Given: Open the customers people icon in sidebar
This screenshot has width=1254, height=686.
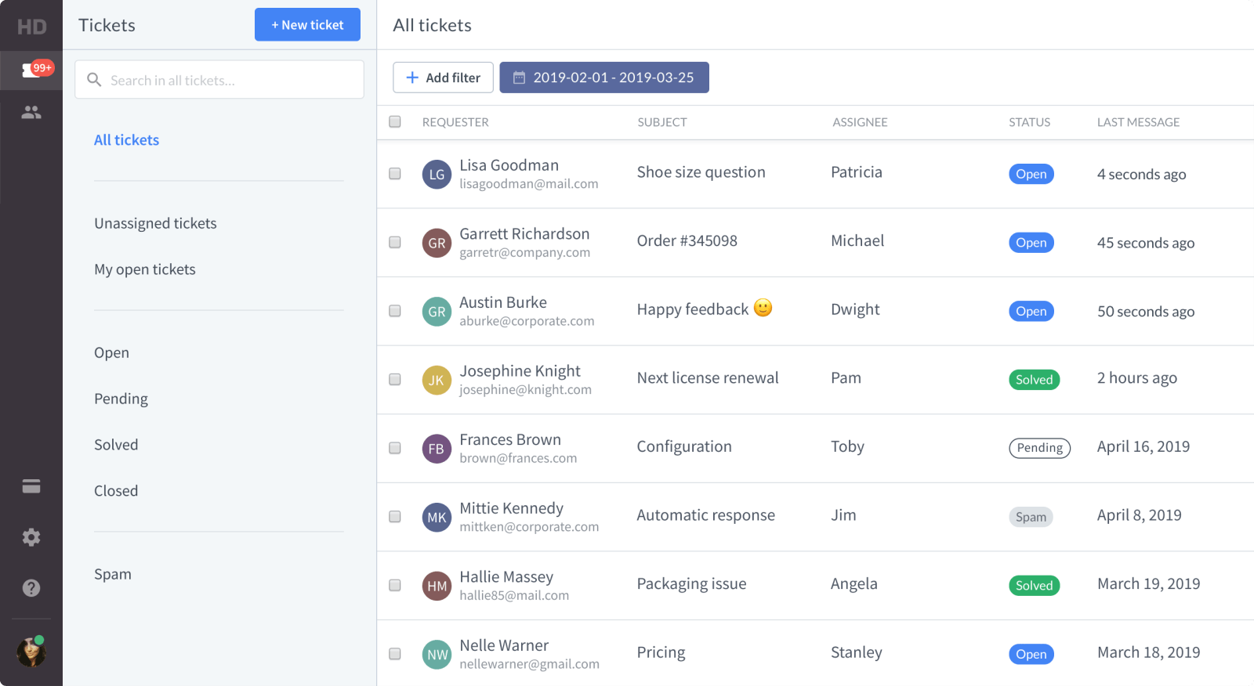Looking at the screenshot, I should (31, 112).
